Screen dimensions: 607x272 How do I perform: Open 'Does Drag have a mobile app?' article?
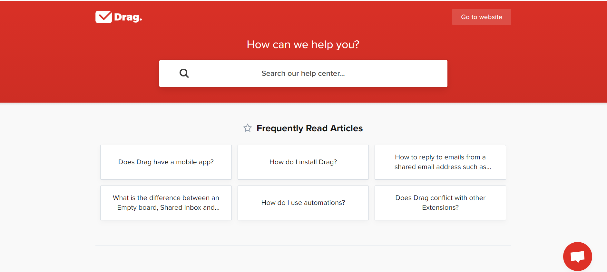coord(166,162)
